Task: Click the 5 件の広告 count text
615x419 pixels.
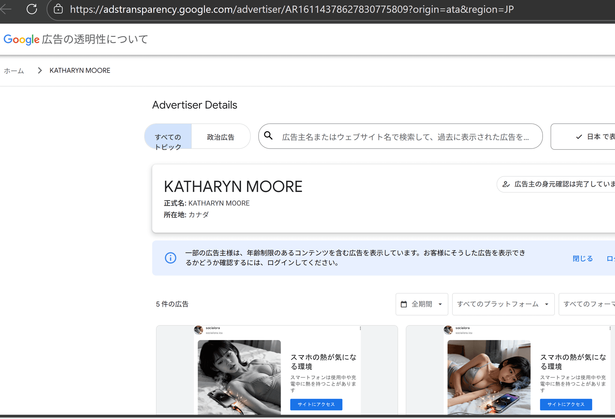Action: pyautogui.click(x=172, y=304)
